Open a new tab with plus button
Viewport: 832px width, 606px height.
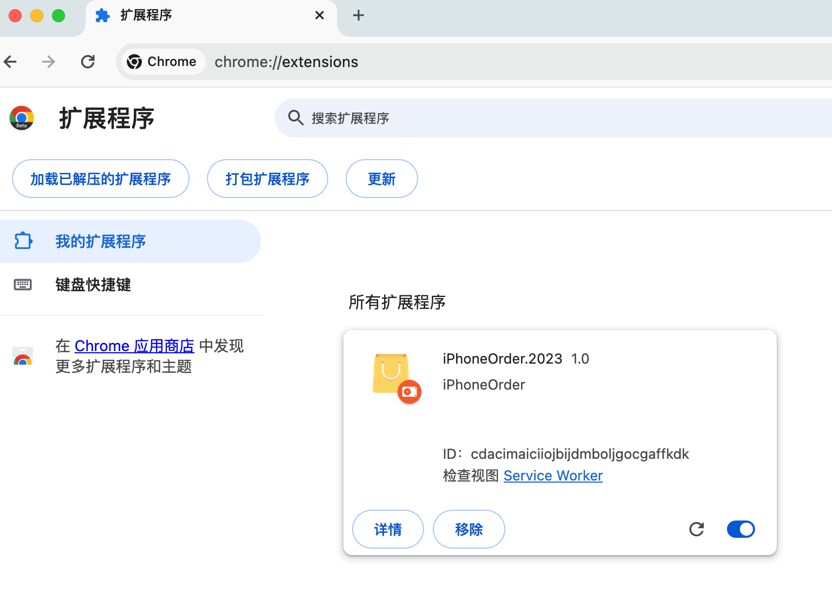click(x=359, y=15)
